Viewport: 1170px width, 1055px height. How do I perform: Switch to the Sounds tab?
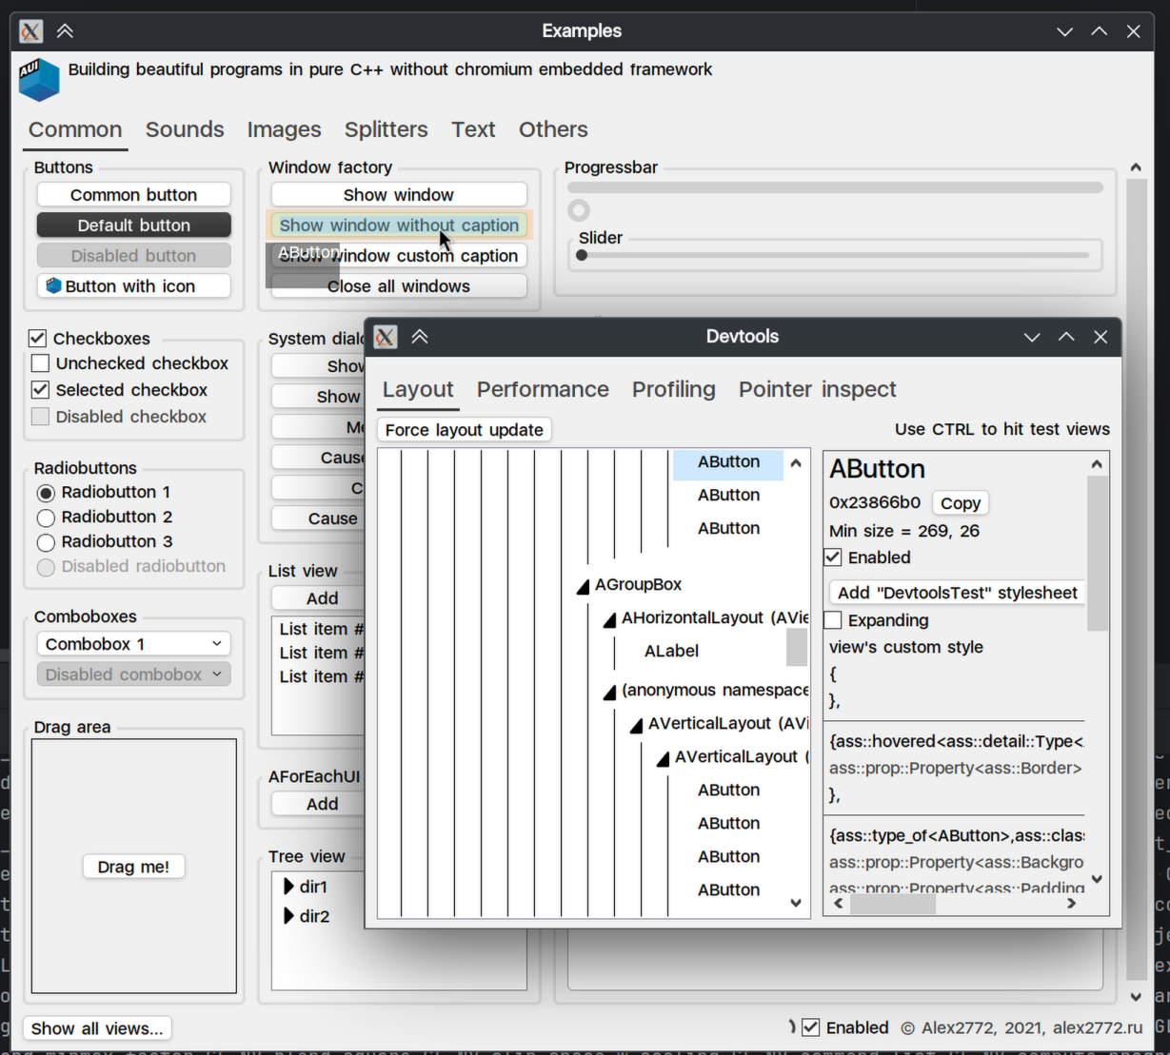(185, 129)
